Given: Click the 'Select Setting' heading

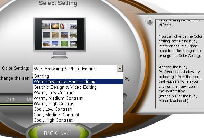Looking at the screenshot, I should [x=58, y=3].
